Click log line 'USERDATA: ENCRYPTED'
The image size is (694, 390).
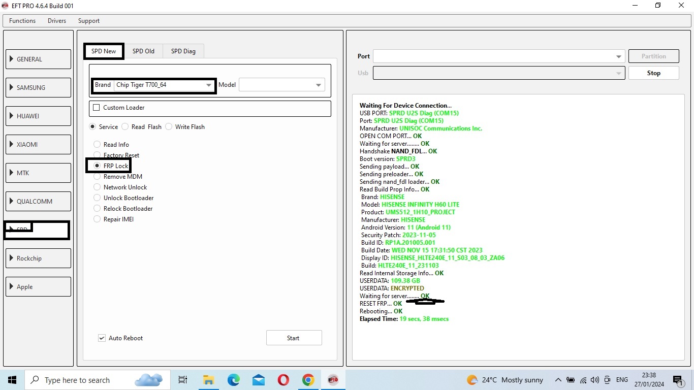[x=392, y=288]
